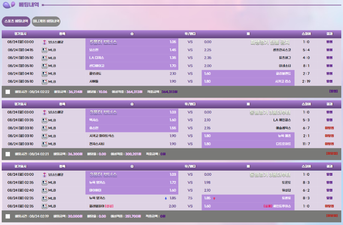This screenshot has height=225, width=343.
Task: Click the MLB icon in the 텍사스 row
Action: click(x=45, y=120)
